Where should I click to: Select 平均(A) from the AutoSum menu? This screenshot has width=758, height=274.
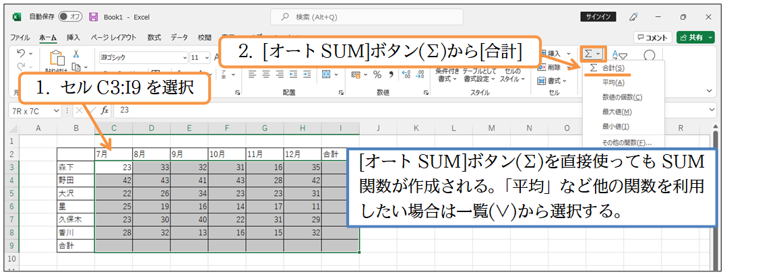[623, 83]
